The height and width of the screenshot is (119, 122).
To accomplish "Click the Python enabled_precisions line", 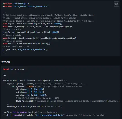I will point(35,106).
